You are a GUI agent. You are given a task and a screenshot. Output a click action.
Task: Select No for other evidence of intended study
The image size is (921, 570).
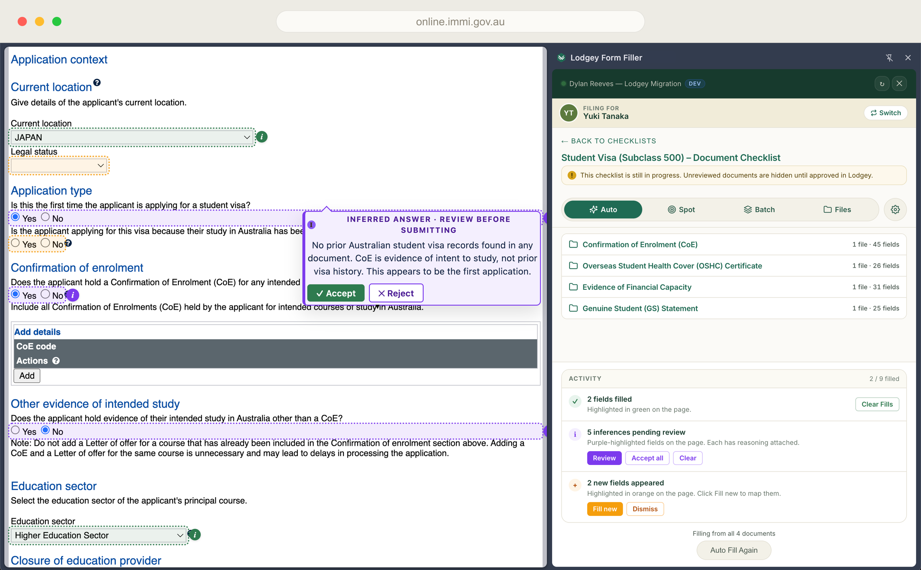coord(45,430)
